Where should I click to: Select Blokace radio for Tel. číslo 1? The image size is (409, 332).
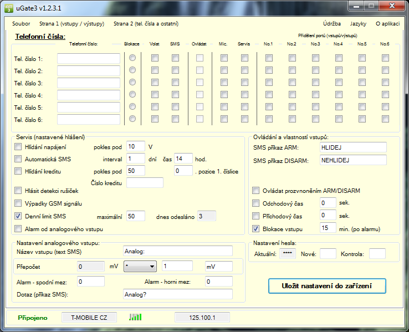tap(132, 58)
